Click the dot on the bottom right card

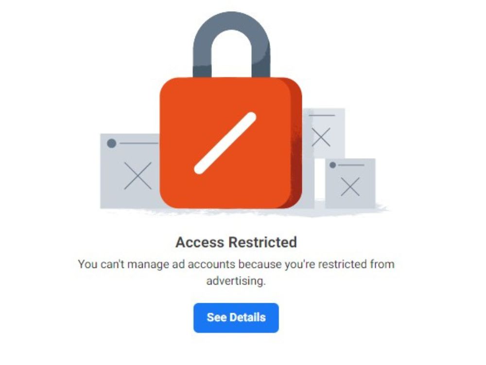[333, 165]
